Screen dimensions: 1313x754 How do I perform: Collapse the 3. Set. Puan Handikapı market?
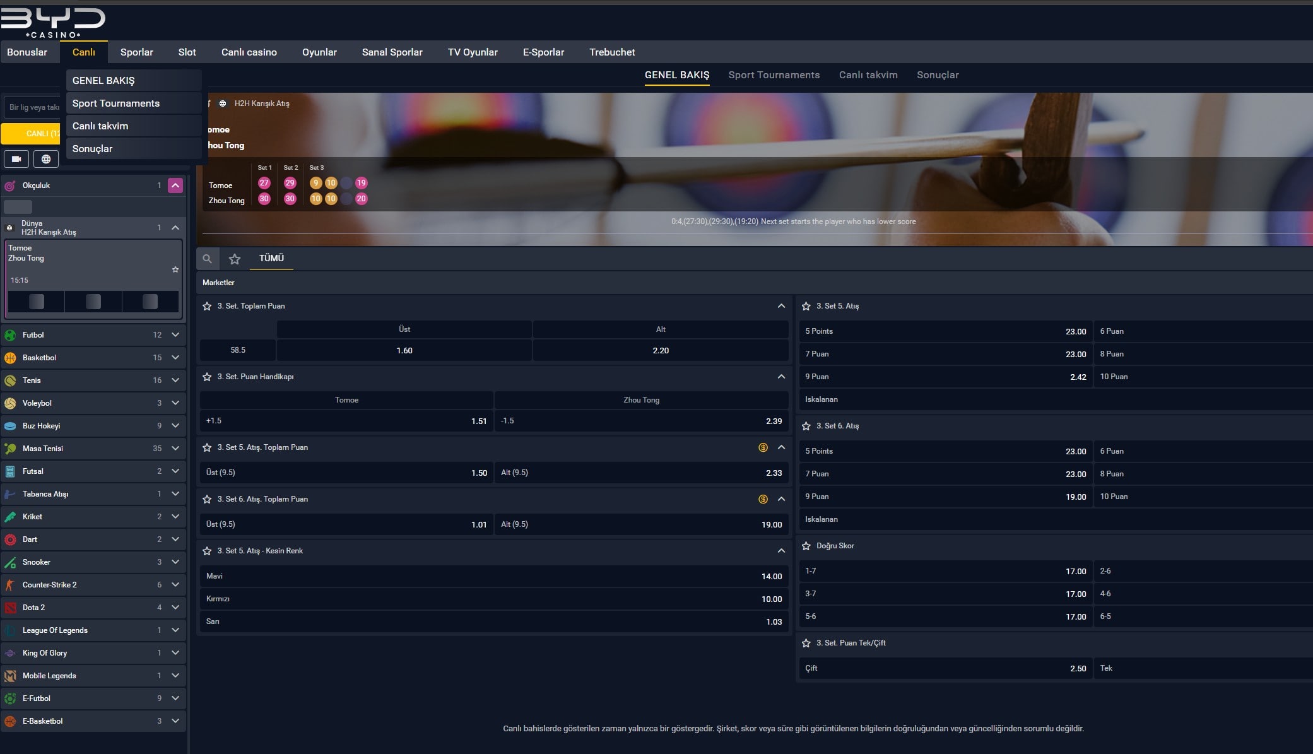point(781,377)
